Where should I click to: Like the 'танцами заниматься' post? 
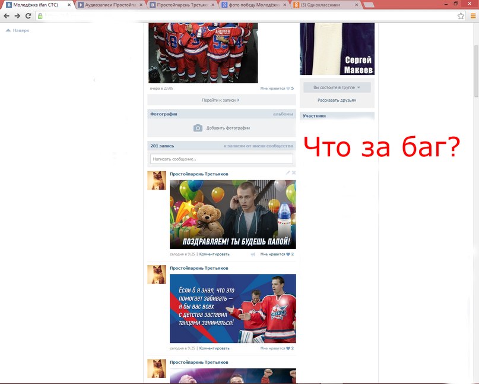point(277,348)
